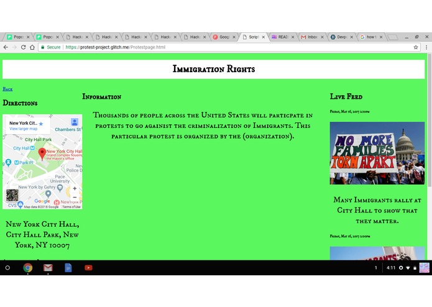The image size is (432, 307).
Task: Close the Inbox tab
Action: click(322, 37)
